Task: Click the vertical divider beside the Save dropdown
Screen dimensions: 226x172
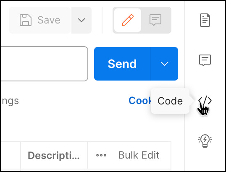Action: pyautogui.click(x=102, y=20)
